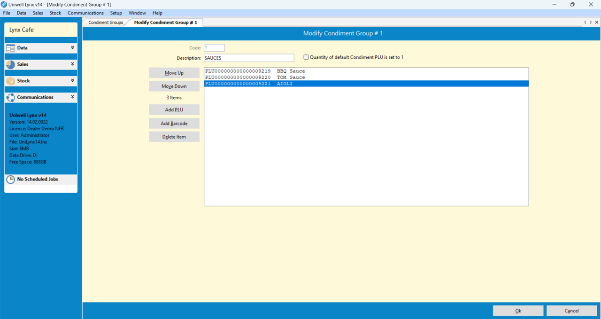Open the Communications menu in menu bar
Image resolution: width=601 pixels, height=319 pixels.
pyautogui.click(x=85, y=13)
